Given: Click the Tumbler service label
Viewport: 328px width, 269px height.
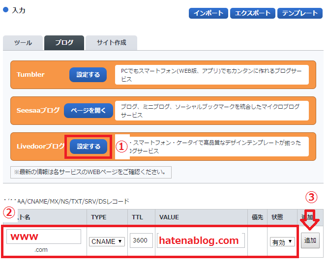Looking at the screenshot, I should [x=30, y=74].
